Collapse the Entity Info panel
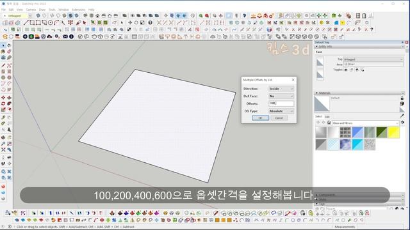Screen dimensions: 410x230 click(x=316, y=47)
